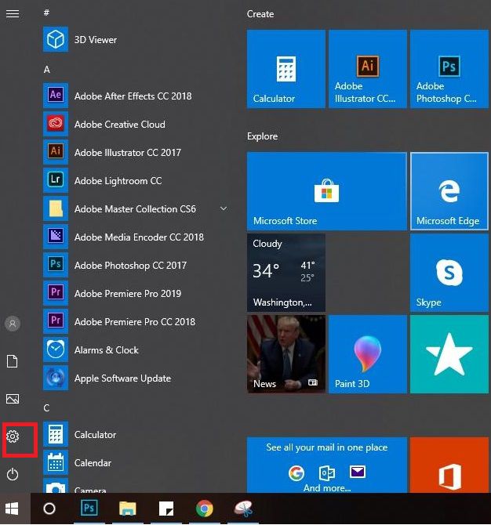Screen dimensions: 491x525
Task: Open Adobe Illustrator CC tile
Action: coord(368,69)
